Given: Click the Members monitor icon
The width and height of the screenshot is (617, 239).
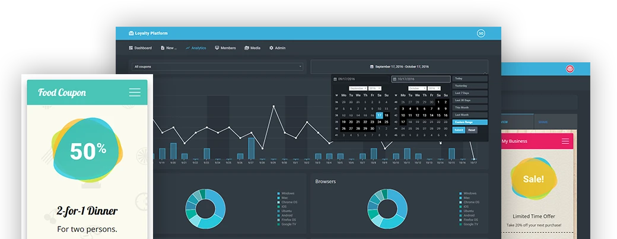Looking at the screenshot, I should 217,48.
